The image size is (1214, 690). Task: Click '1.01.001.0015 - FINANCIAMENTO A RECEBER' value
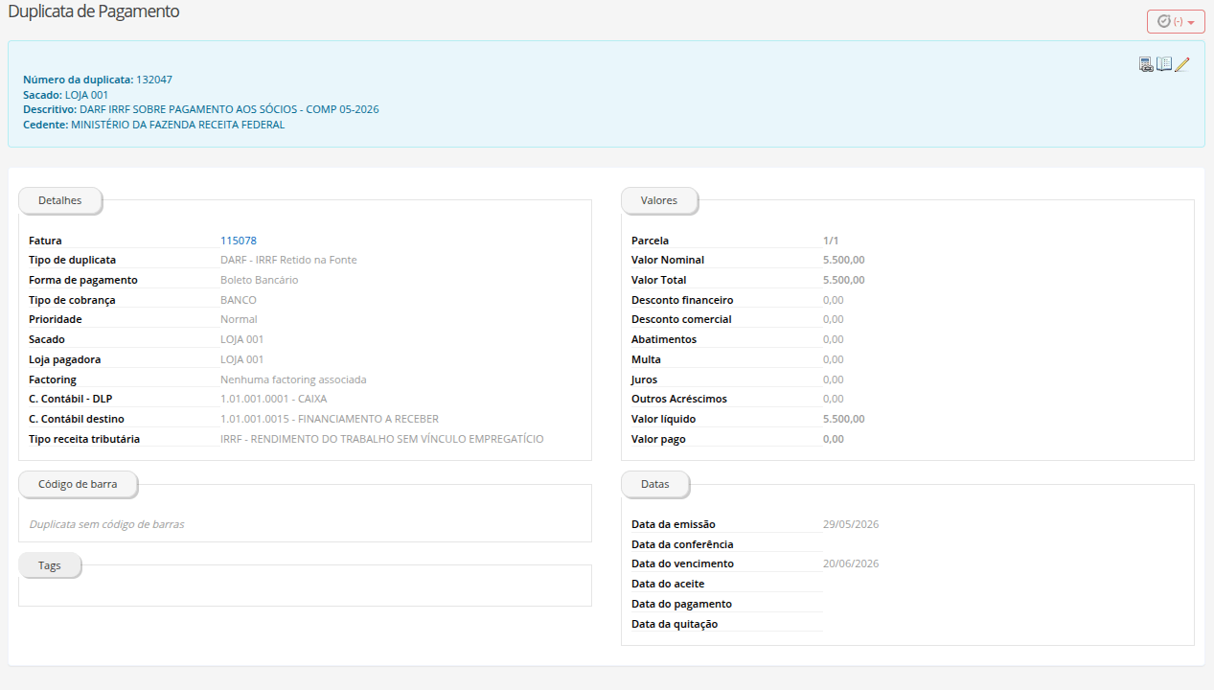tap(330, 419)
